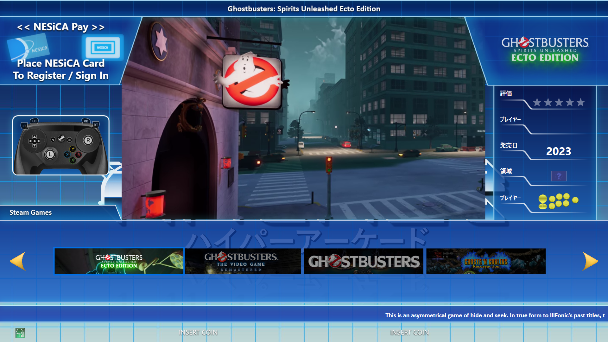This screenshot has height=342, width=608.
Task: Click the five-star rating row
Action: click(x=559, y=102)
